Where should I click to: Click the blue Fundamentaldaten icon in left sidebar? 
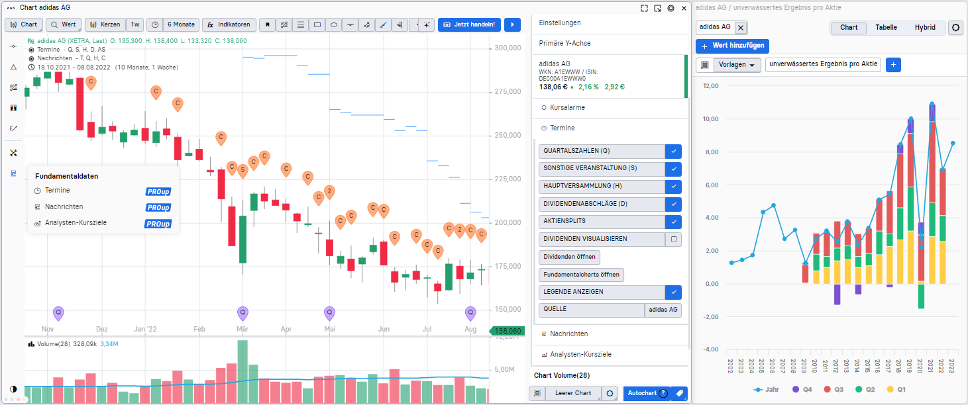tap(13, 173)
